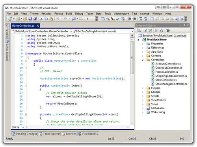This screenshot has height=147, width=197.
Task: Click the ASP.NET Configuration icon
Action: pos(168,31)
